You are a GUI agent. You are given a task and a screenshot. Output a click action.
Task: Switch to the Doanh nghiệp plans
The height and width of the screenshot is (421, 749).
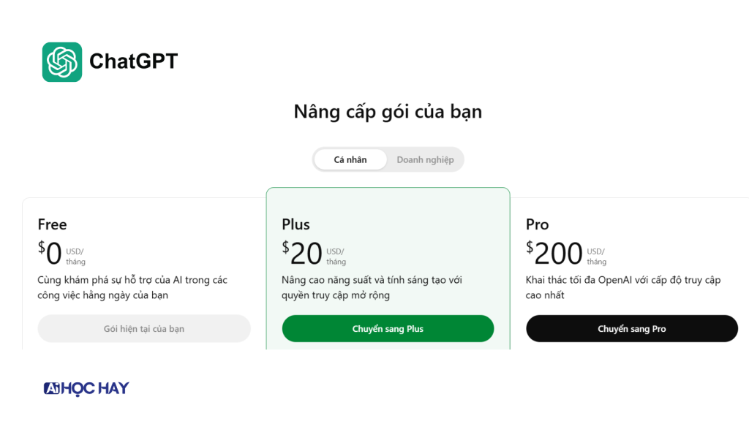tap(425, 159)
